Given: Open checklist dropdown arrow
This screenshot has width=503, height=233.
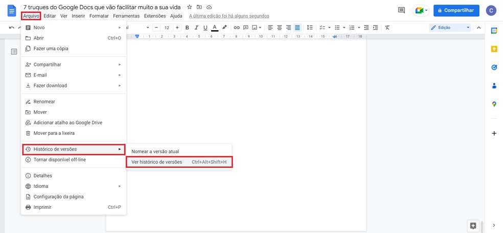Looking at the screenshot, I should point(329,28).
